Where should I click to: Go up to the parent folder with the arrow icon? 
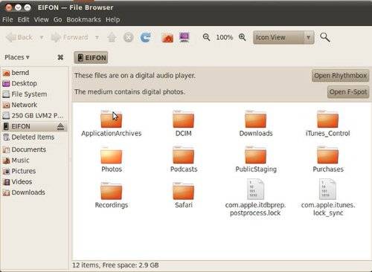point(112,38)
